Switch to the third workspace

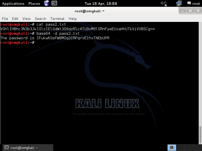pos(189,147)
